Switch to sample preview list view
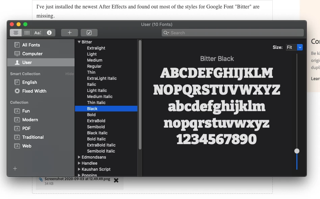 (16, 33)
